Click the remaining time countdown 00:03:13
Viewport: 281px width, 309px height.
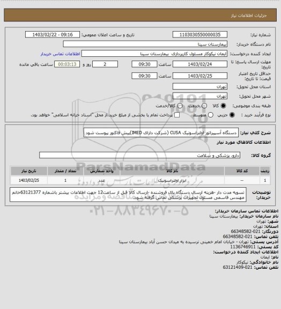(x=67, y=64)
